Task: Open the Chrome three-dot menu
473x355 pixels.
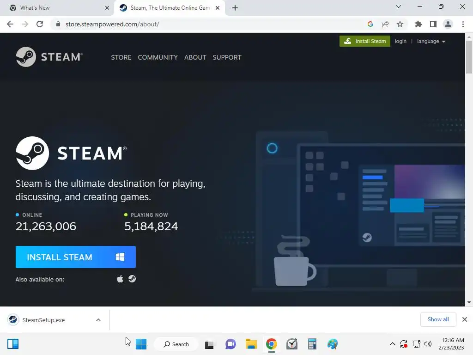Action: pyautogui.click(x=463, y=24)
